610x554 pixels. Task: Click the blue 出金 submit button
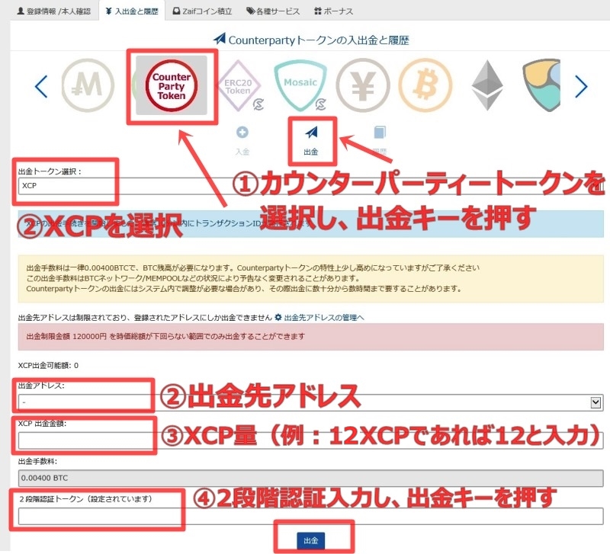(311, 541)
